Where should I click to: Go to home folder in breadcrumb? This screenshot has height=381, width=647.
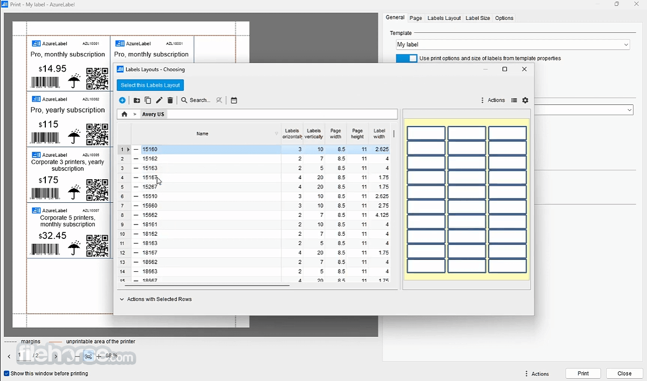tap(125, 114)
